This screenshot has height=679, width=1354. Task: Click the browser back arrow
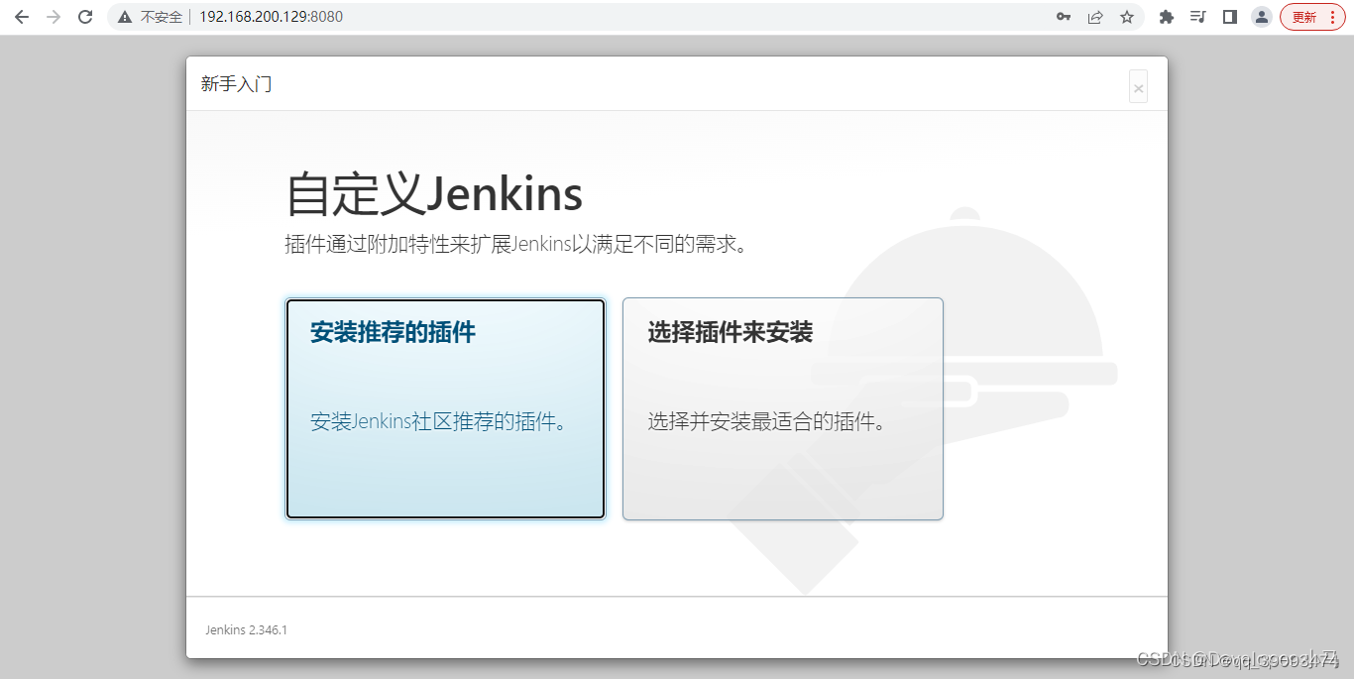click(22, 17)
